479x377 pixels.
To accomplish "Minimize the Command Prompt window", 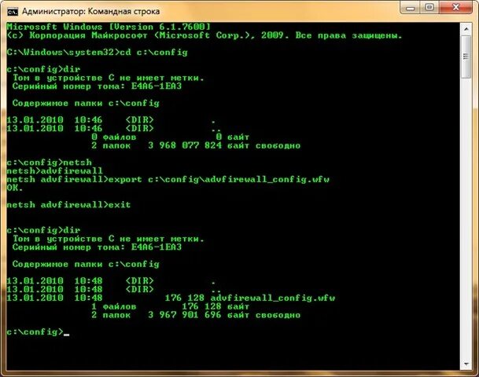I will 410,7.
